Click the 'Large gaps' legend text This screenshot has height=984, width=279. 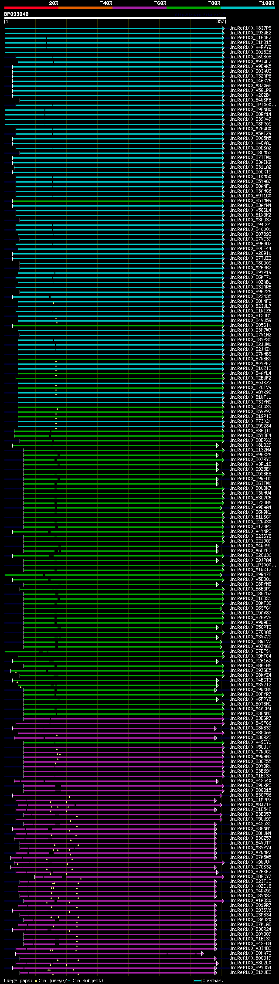(x=17, y=981)
